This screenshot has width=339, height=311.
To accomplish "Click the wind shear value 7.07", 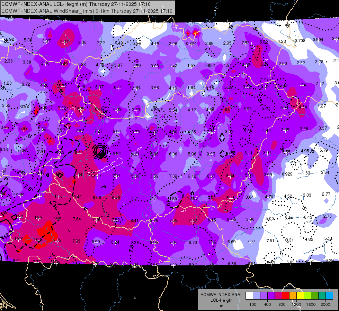I will [x=251, y=241].
